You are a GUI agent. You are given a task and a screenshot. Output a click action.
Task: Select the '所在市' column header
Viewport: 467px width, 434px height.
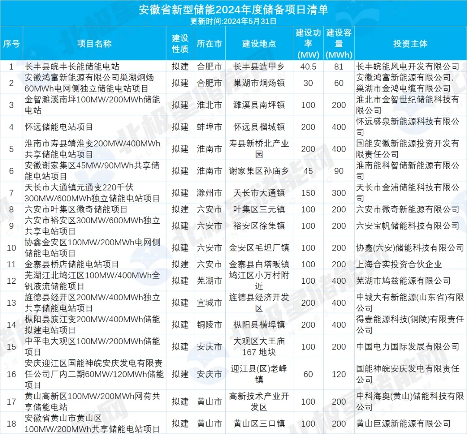209,44
